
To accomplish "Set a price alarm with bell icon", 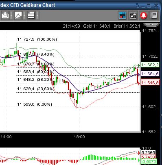I will [144, 15].
